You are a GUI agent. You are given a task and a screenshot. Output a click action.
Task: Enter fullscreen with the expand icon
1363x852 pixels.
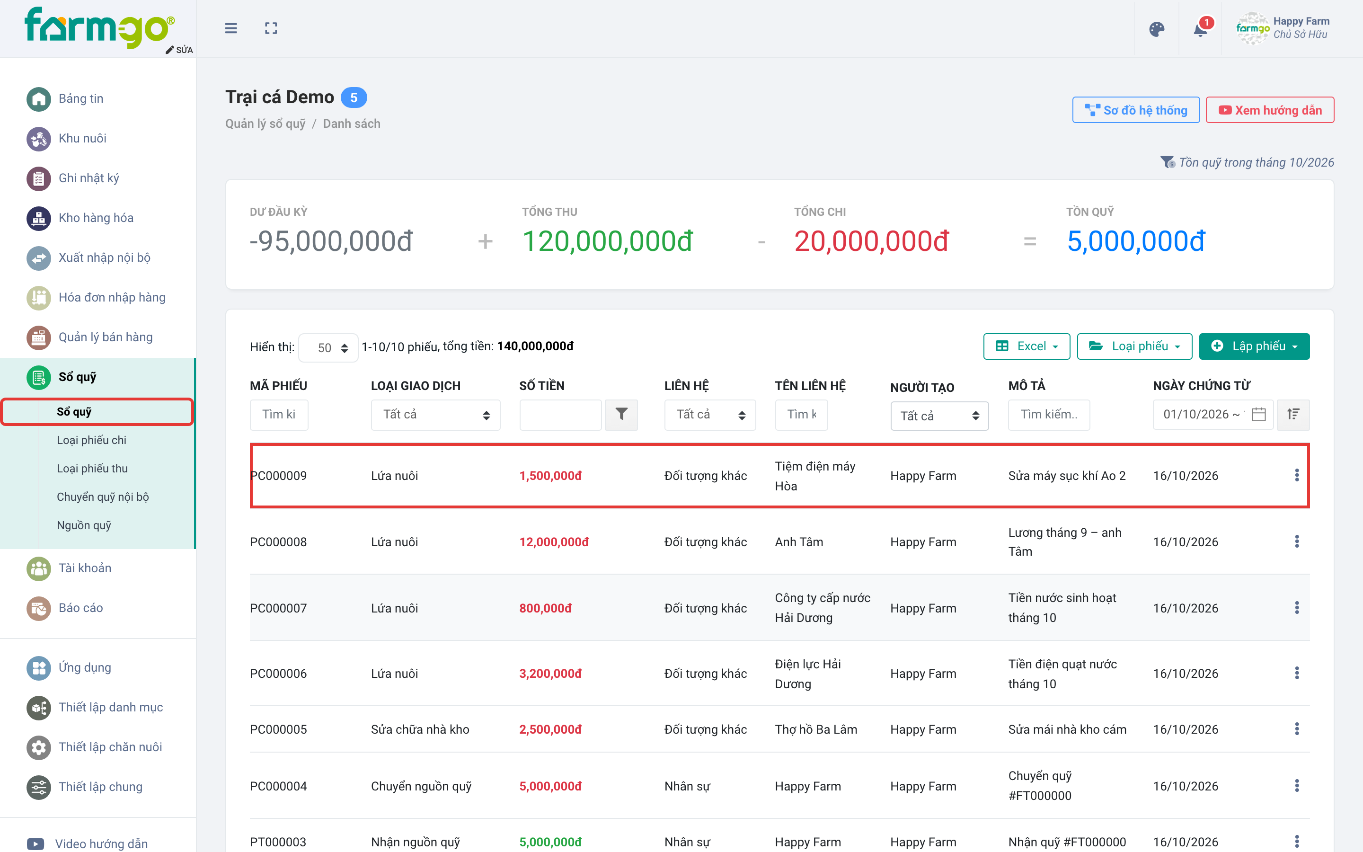point(271,28)
